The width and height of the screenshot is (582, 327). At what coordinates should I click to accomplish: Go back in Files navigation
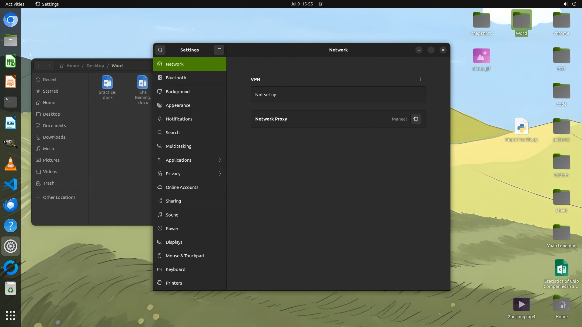pos(39,66)
